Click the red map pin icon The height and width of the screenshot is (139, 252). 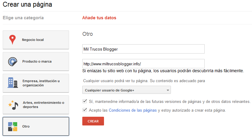12,40
